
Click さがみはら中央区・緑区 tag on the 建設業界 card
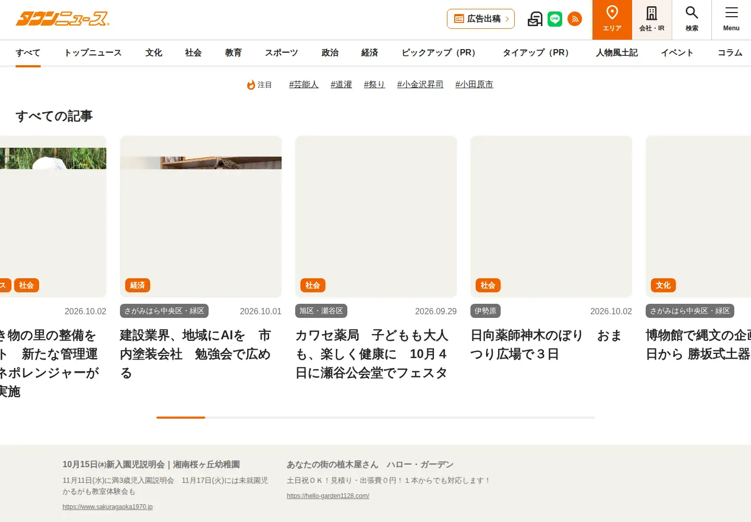point(164,311)
